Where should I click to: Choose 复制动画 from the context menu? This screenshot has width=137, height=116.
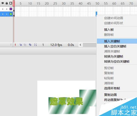(110, 95)
